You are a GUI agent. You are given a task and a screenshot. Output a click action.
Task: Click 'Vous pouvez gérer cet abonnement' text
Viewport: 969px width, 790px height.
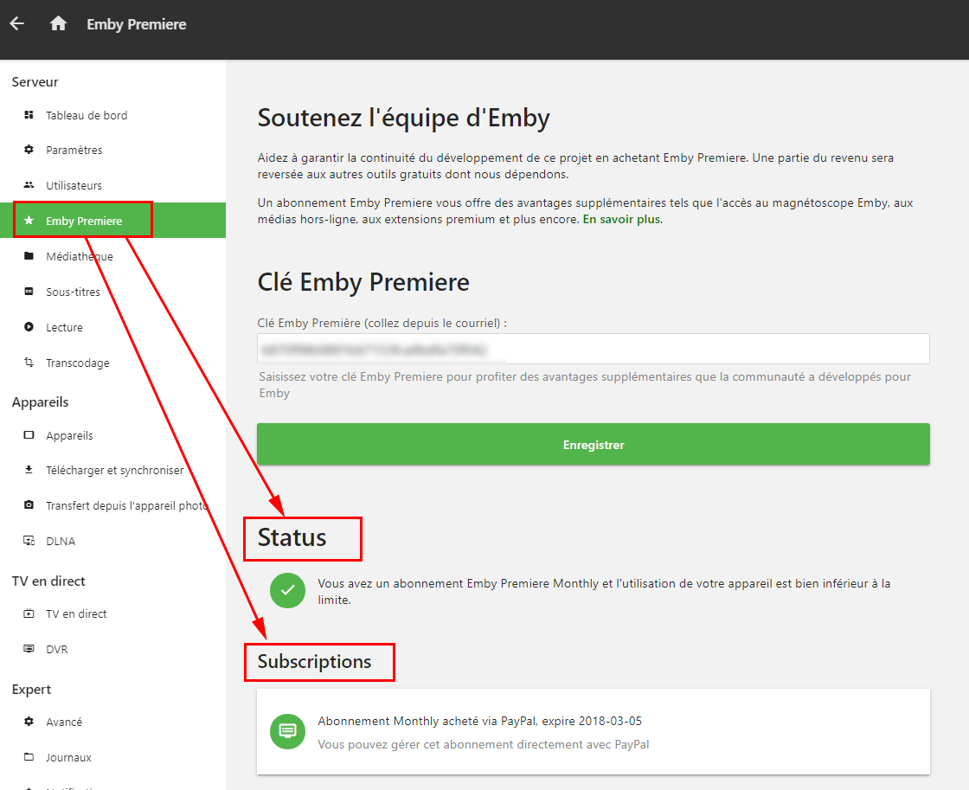point(484,744)
